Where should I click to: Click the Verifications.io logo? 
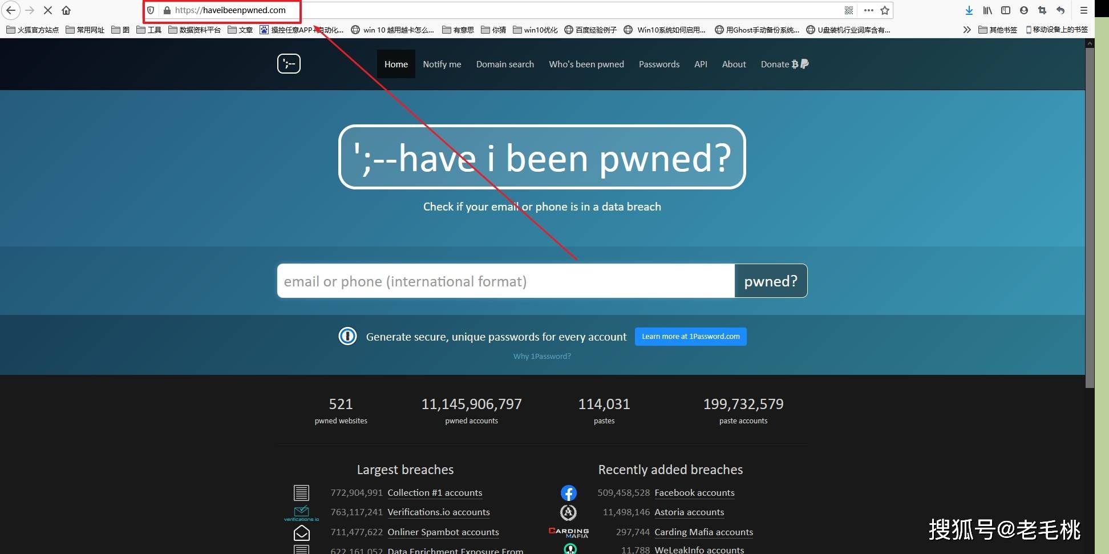(x=301, y=513)
